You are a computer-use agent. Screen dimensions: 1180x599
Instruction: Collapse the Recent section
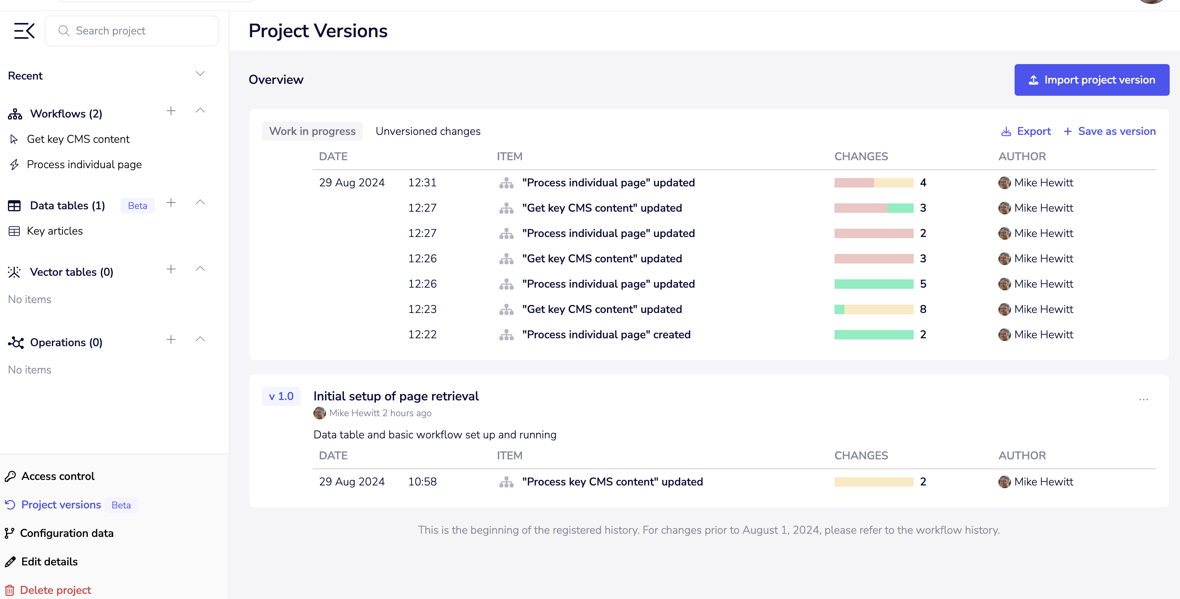(x=200, y=73)
